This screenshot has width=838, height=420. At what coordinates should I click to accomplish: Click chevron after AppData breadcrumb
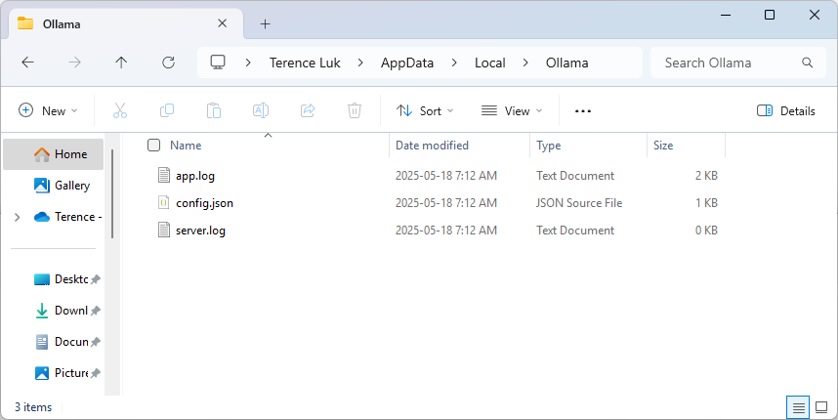[x=454, y=63]
